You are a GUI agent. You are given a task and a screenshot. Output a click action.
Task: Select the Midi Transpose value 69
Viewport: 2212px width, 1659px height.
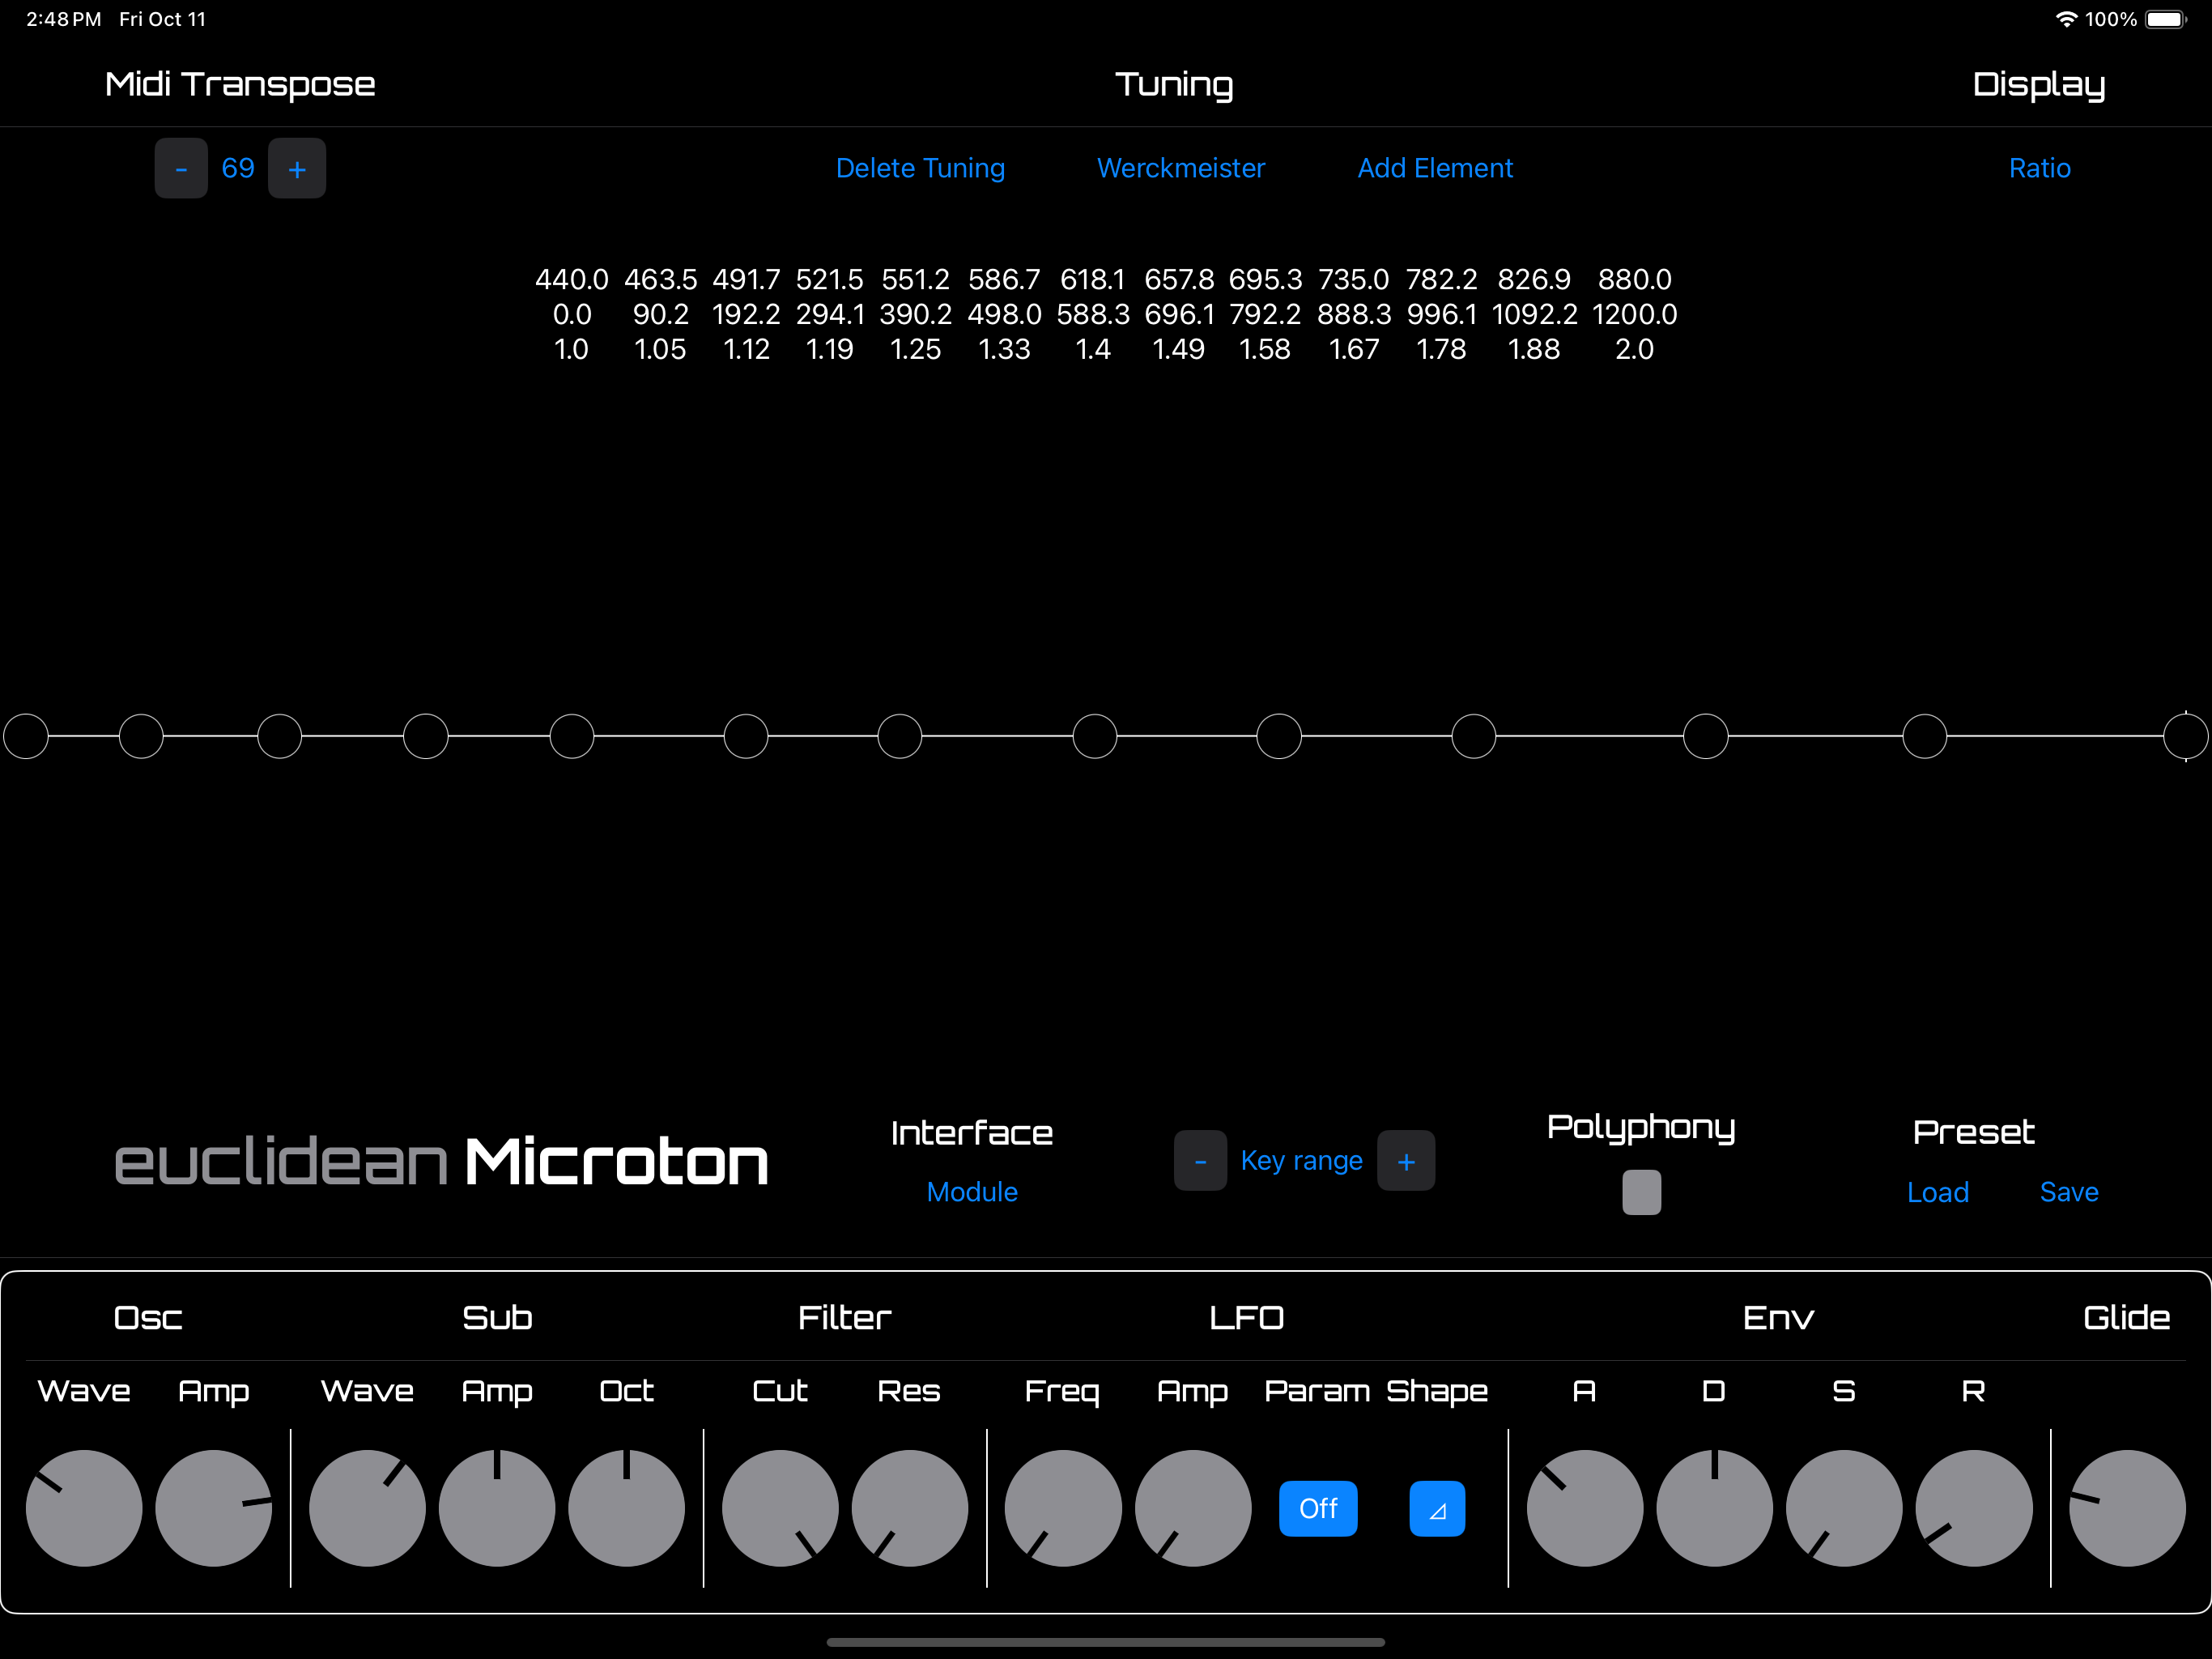[238, 168]
